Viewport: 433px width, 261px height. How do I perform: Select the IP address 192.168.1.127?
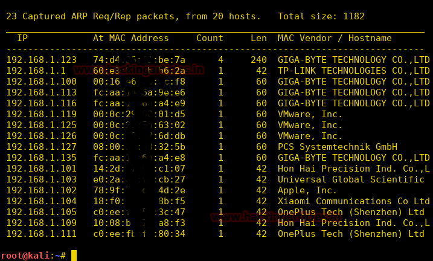pos(42,147)
